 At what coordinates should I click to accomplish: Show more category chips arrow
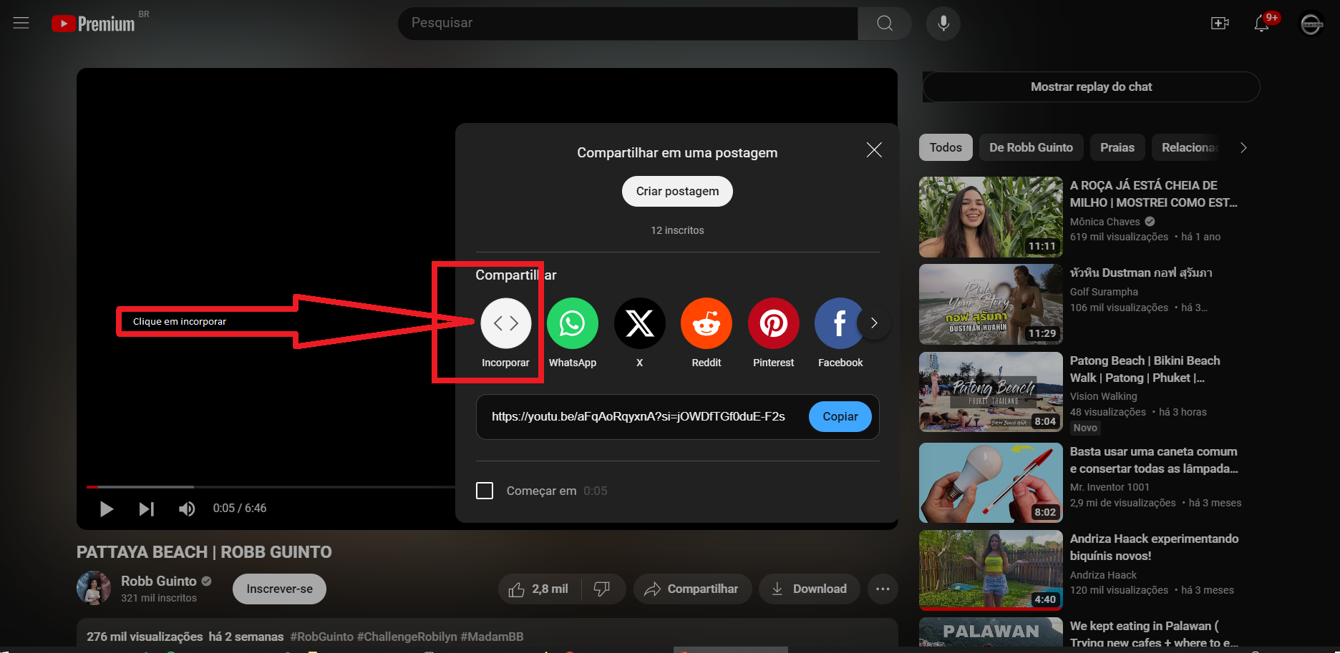(x=1243, y=147)
